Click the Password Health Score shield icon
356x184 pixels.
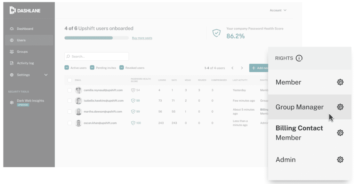tap(217, 33)
